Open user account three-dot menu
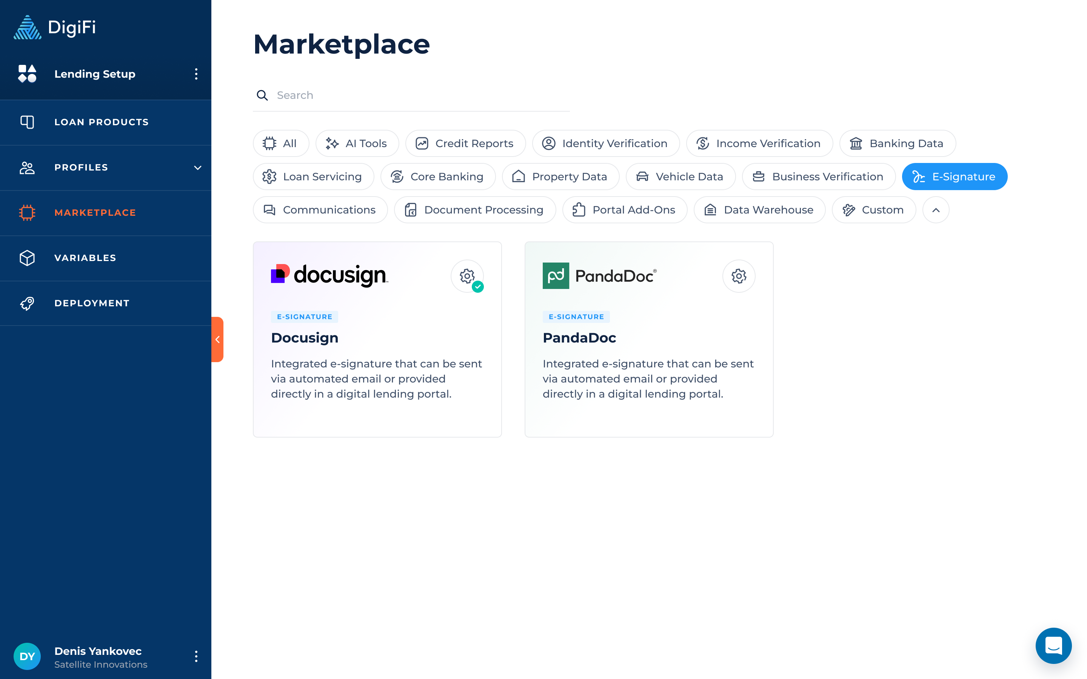This screenshot has height=679, width=1087. coord(196,656)
